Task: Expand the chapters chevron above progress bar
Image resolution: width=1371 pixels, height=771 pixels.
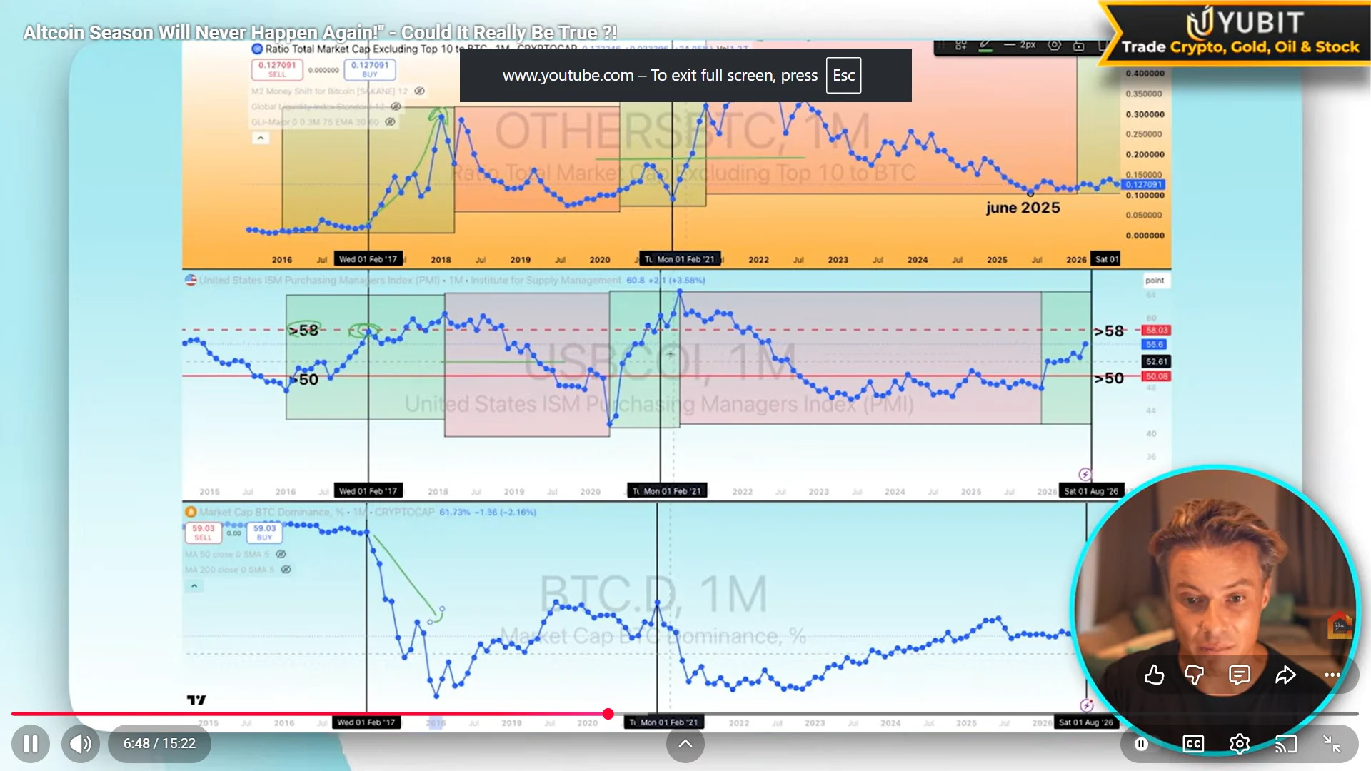Action: [x=685, y=744]
